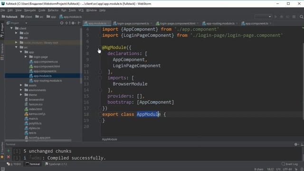Click the scroll-from-source target icon

click(62, 23)
